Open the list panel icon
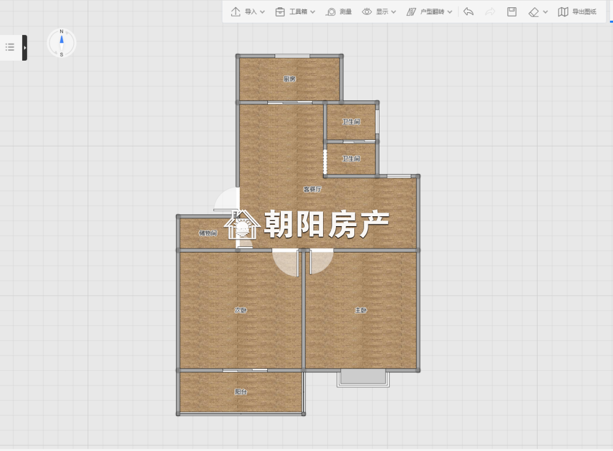Viewport: 613px width, 451px height. (x=10, y=47)
